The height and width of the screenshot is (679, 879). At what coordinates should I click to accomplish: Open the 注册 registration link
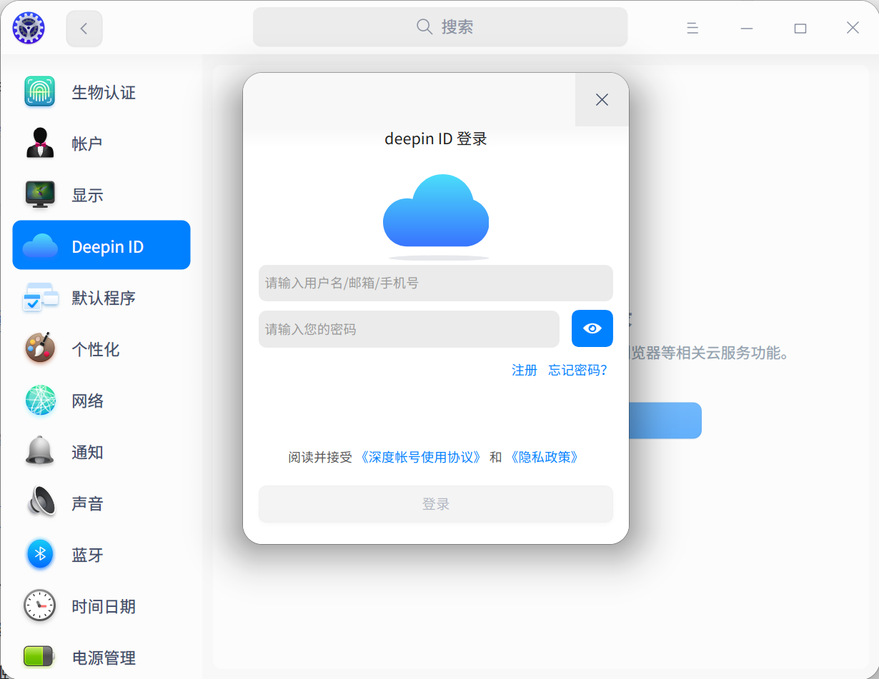coord(525,370)
